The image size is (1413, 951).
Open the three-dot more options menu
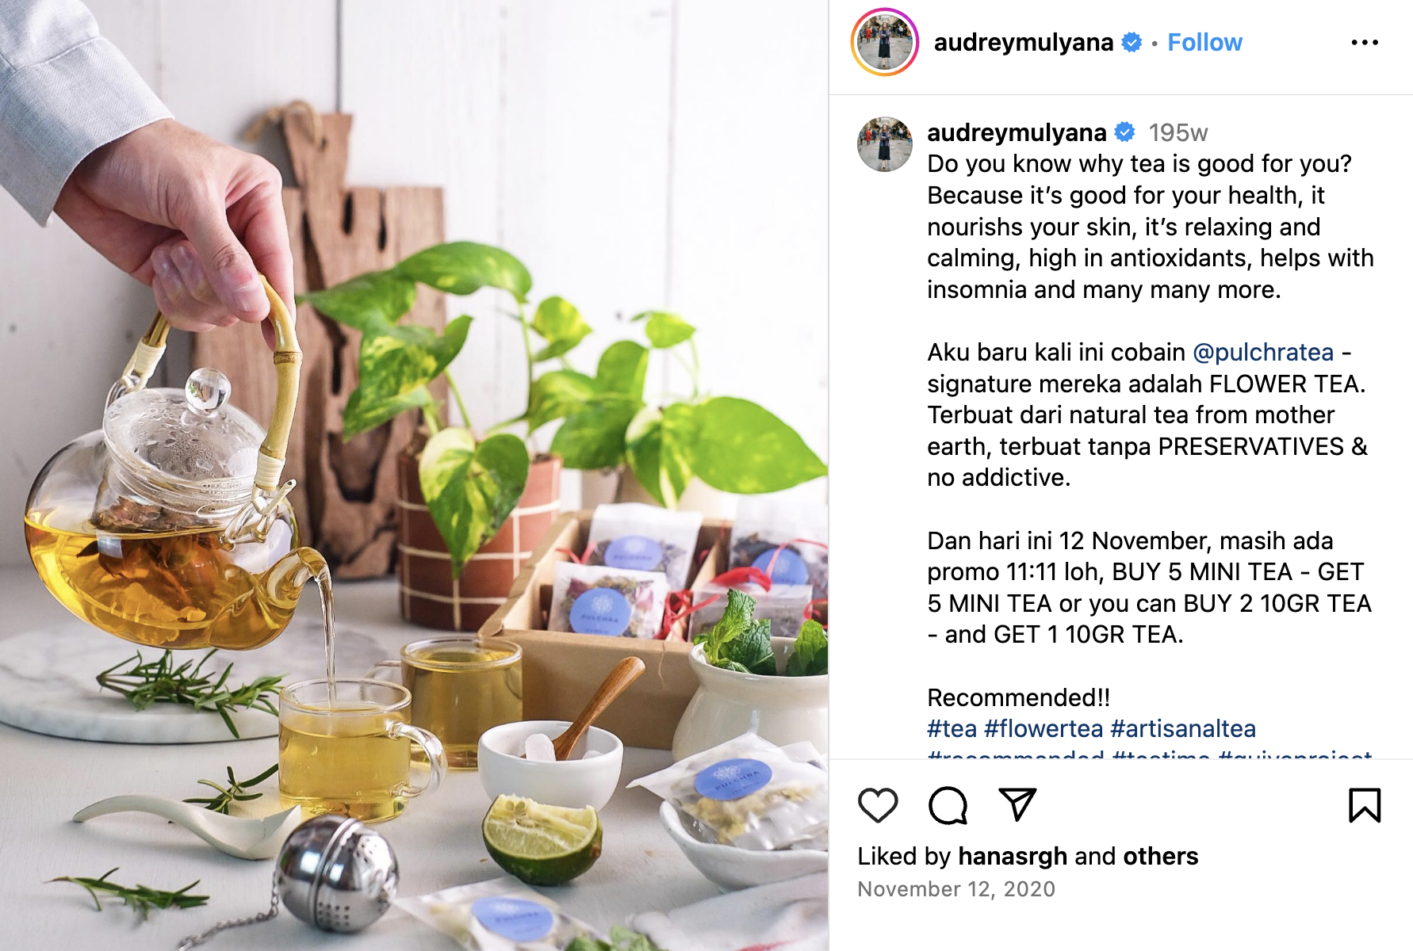pyautogui.click(x=1365, y=43)
